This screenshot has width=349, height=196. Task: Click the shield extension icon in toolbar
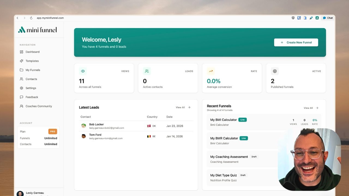[293, 18]
